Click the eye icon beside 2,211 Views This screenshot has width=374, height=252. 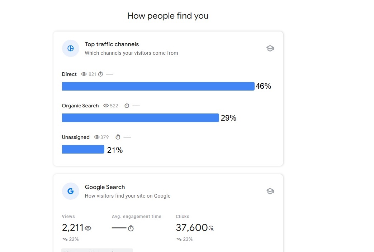pos(87,228)
